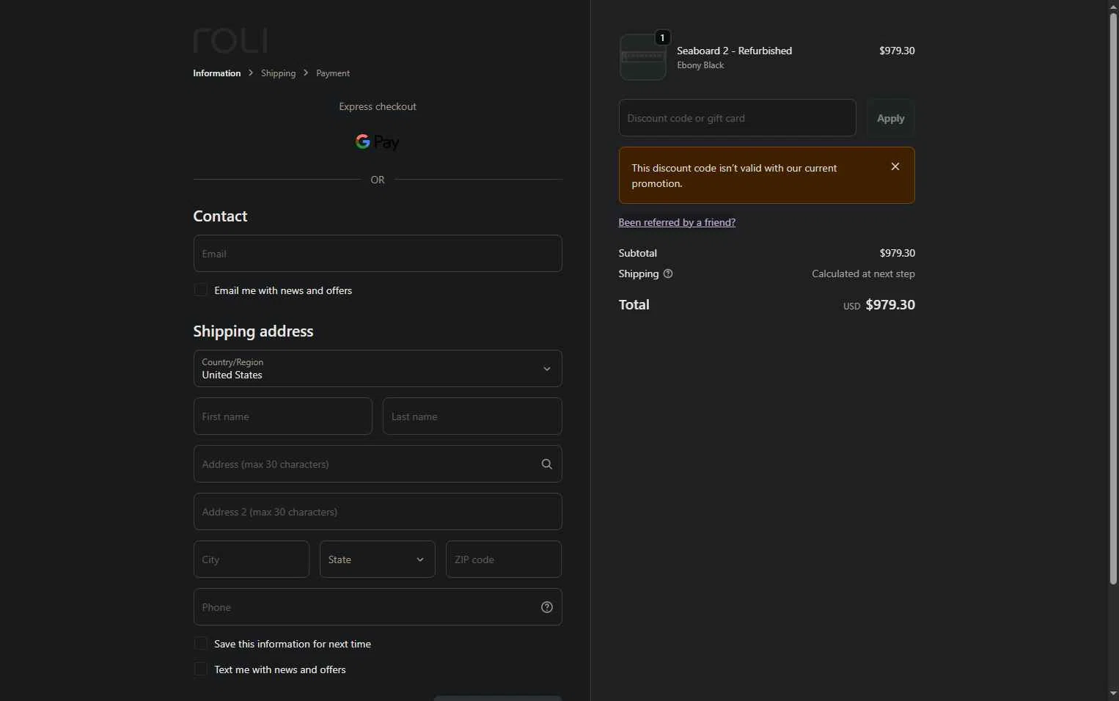Click the quantity badge on product image
This screenshot has width=1119, height=701.
pos(662,37)
